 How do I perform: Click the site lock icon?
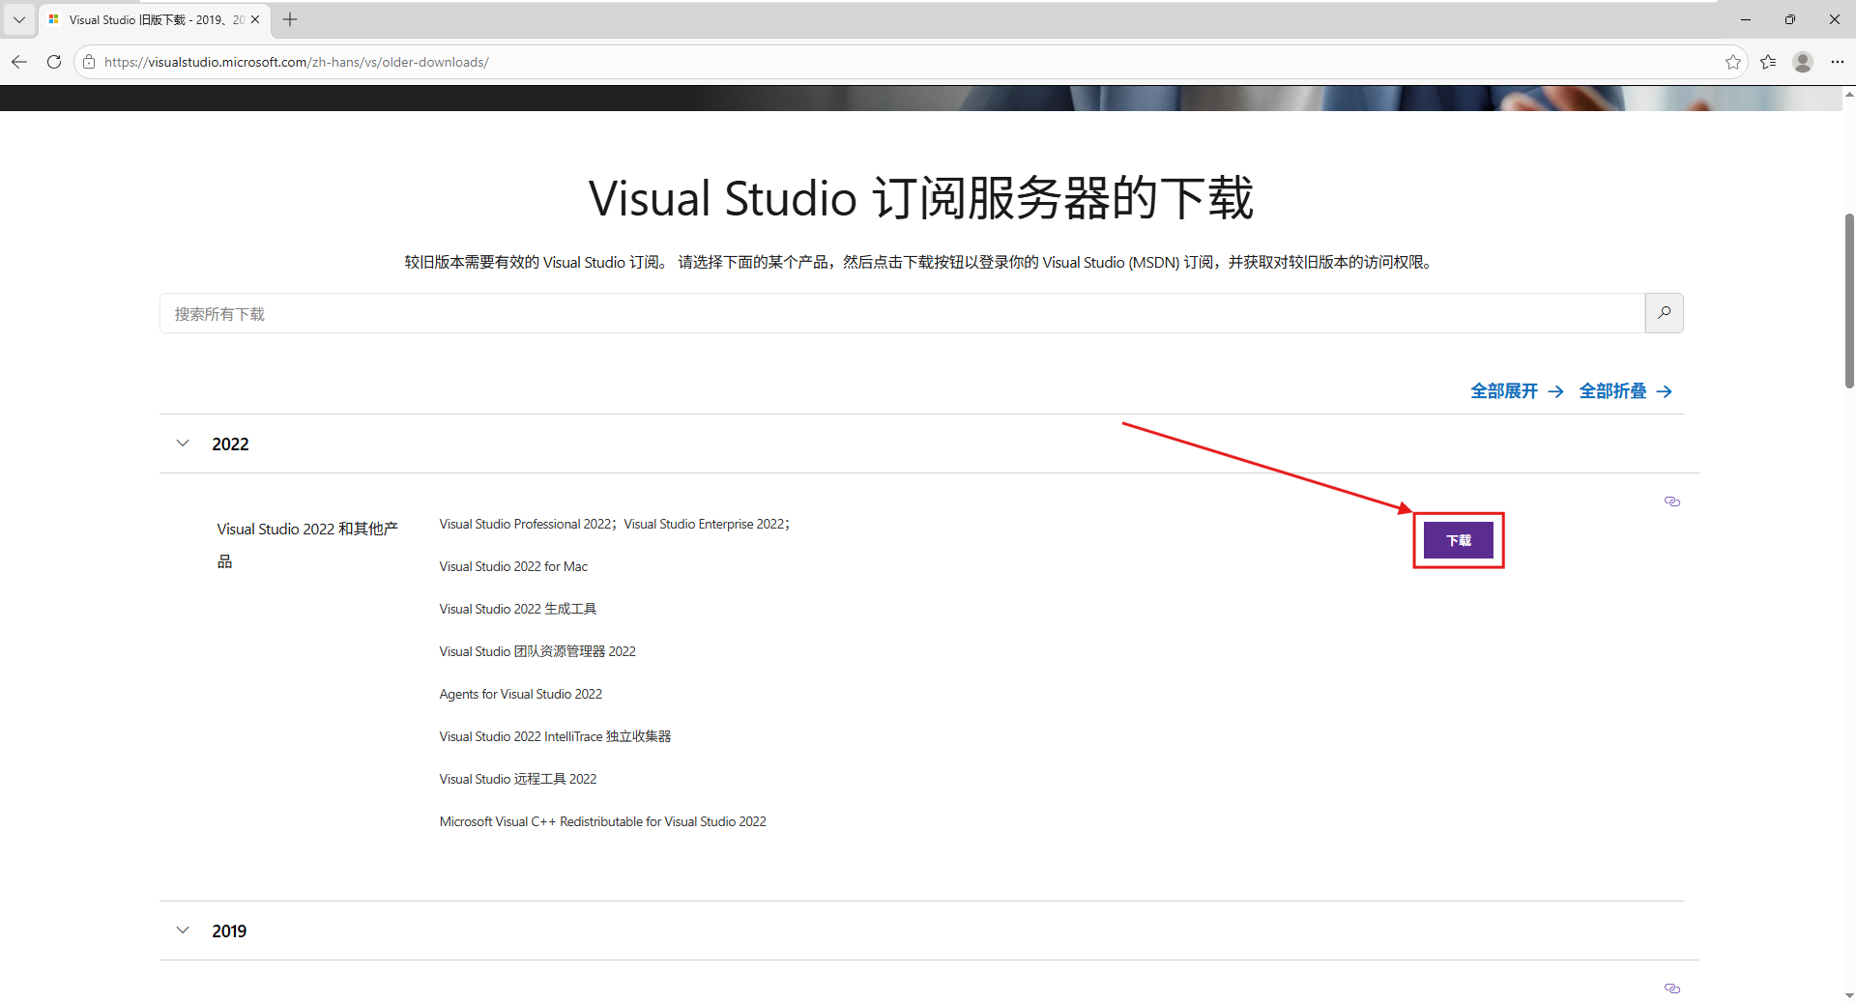88,62
